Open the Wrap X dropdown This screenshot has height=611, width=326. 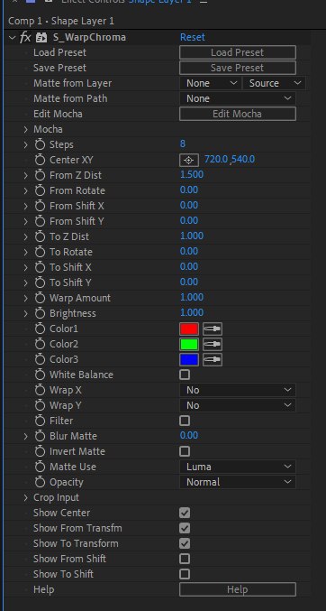[x=238, y=390]
